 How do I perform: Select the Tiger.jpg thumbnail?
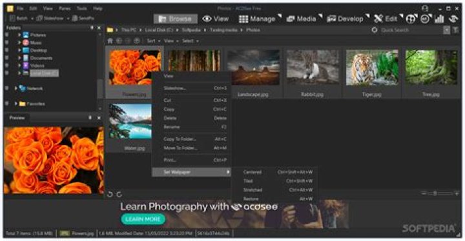(372, 72)
